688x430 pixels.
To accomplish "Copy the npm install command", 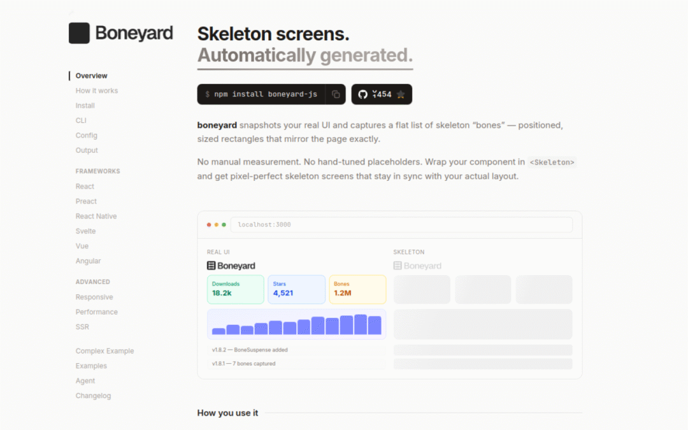I will [x=336, y=94].
